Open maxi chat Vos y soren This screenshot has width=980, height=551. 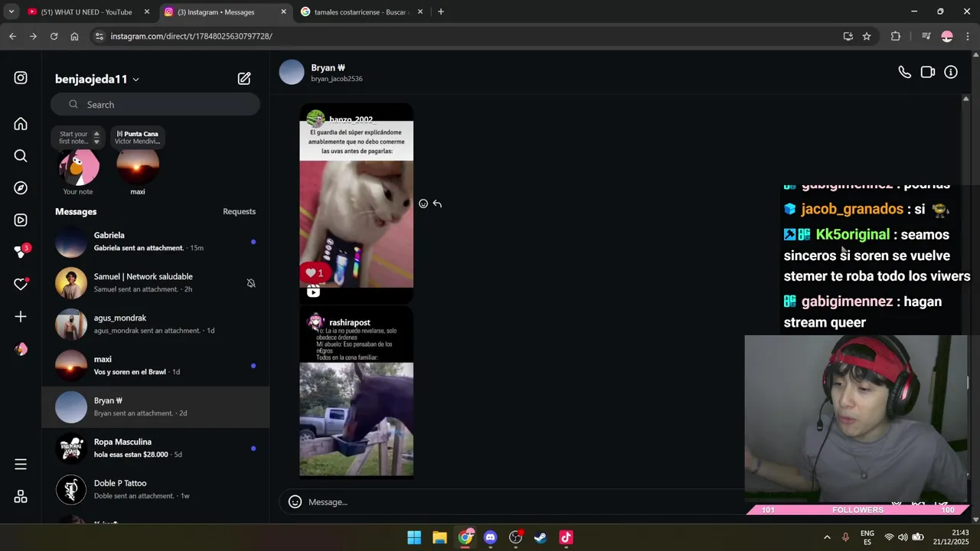click(155, 366)
